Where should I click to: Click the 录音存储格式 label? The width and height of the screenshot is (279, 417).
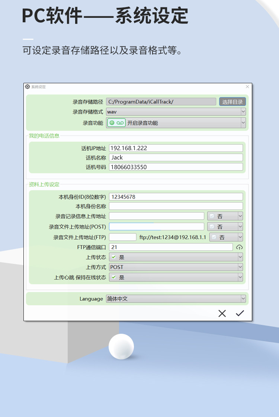(88, 112)
